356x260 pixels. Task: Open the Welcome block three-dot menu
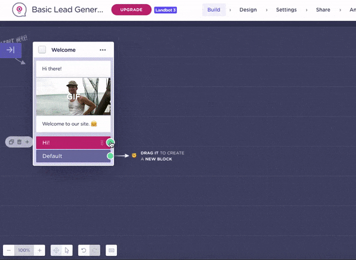pos(103,50)
